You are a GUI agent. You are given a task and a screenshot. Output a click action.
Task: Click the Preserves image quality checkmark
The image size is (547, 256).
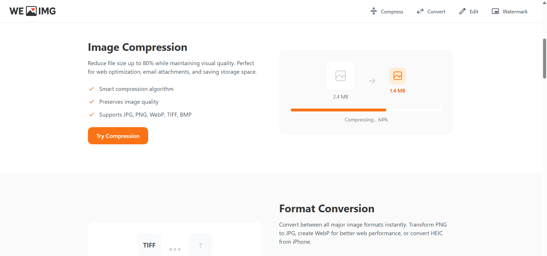click(x=91, y=102)
